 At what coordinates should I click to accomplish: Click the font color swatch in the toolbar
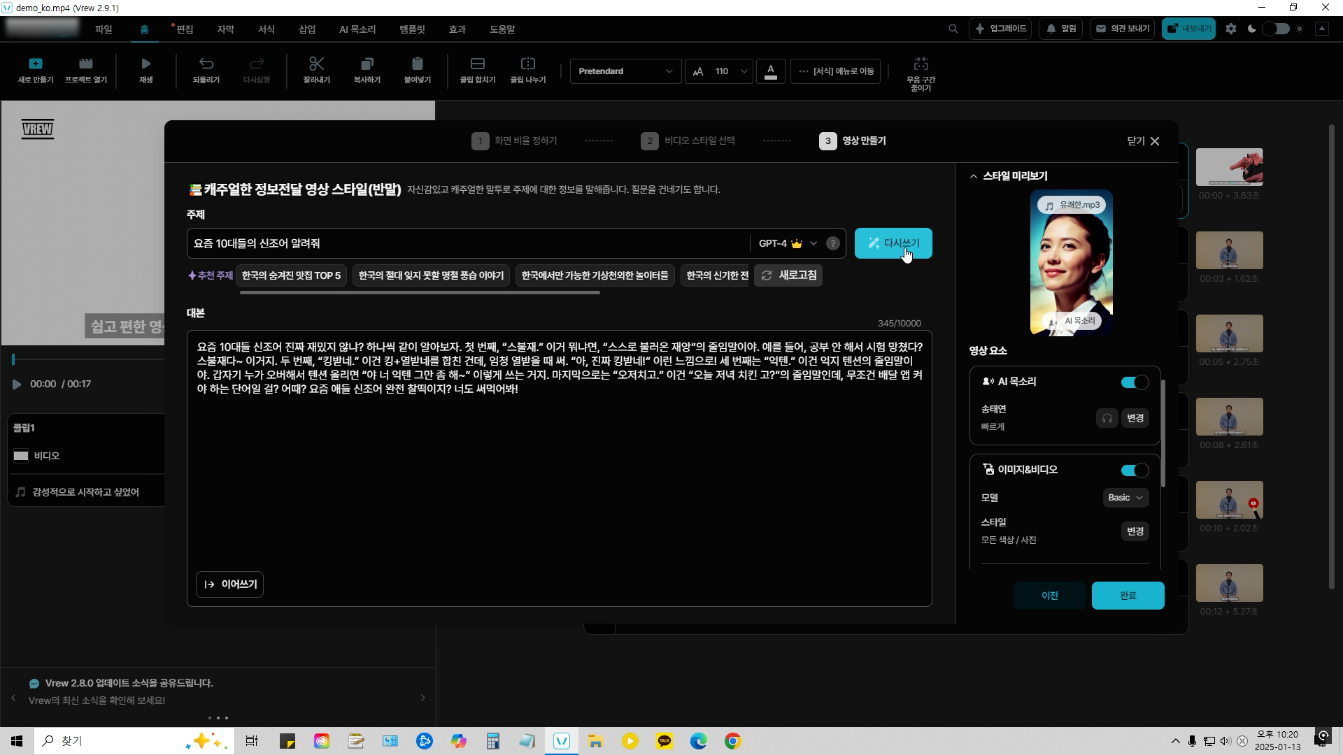click(770, 71)
